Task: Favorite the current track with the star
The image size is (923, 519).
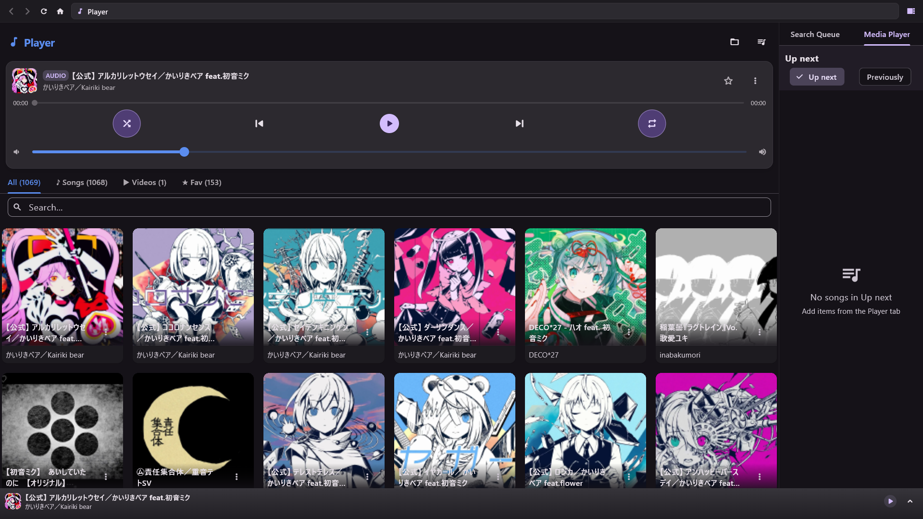Action: 728,81
